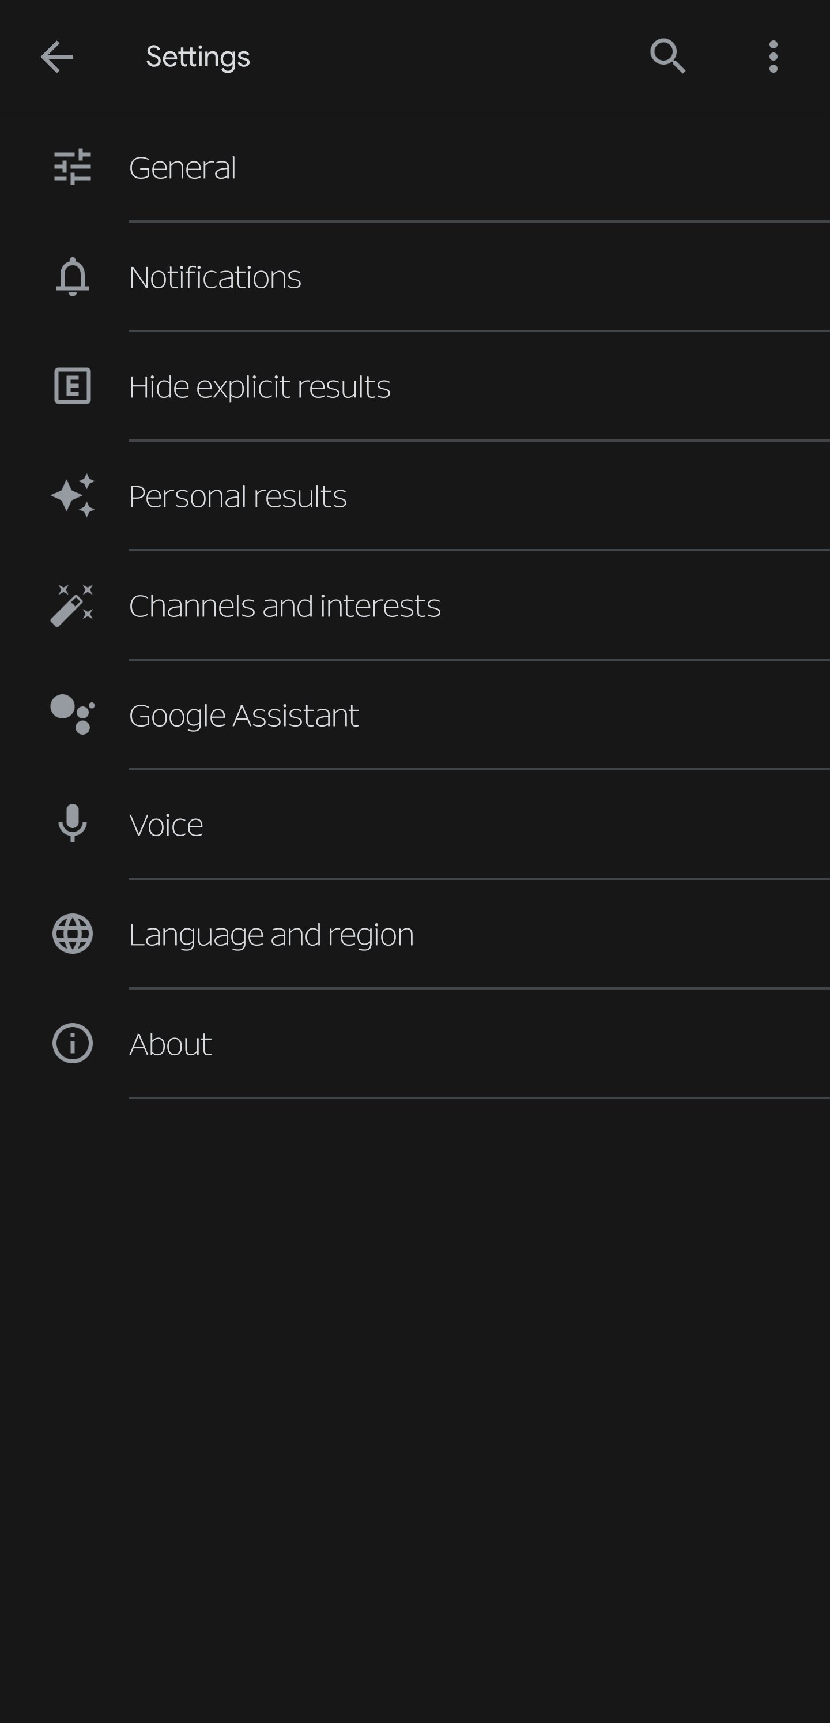Select Hide explicit results
830x1723 pixels.
(414, 386)
